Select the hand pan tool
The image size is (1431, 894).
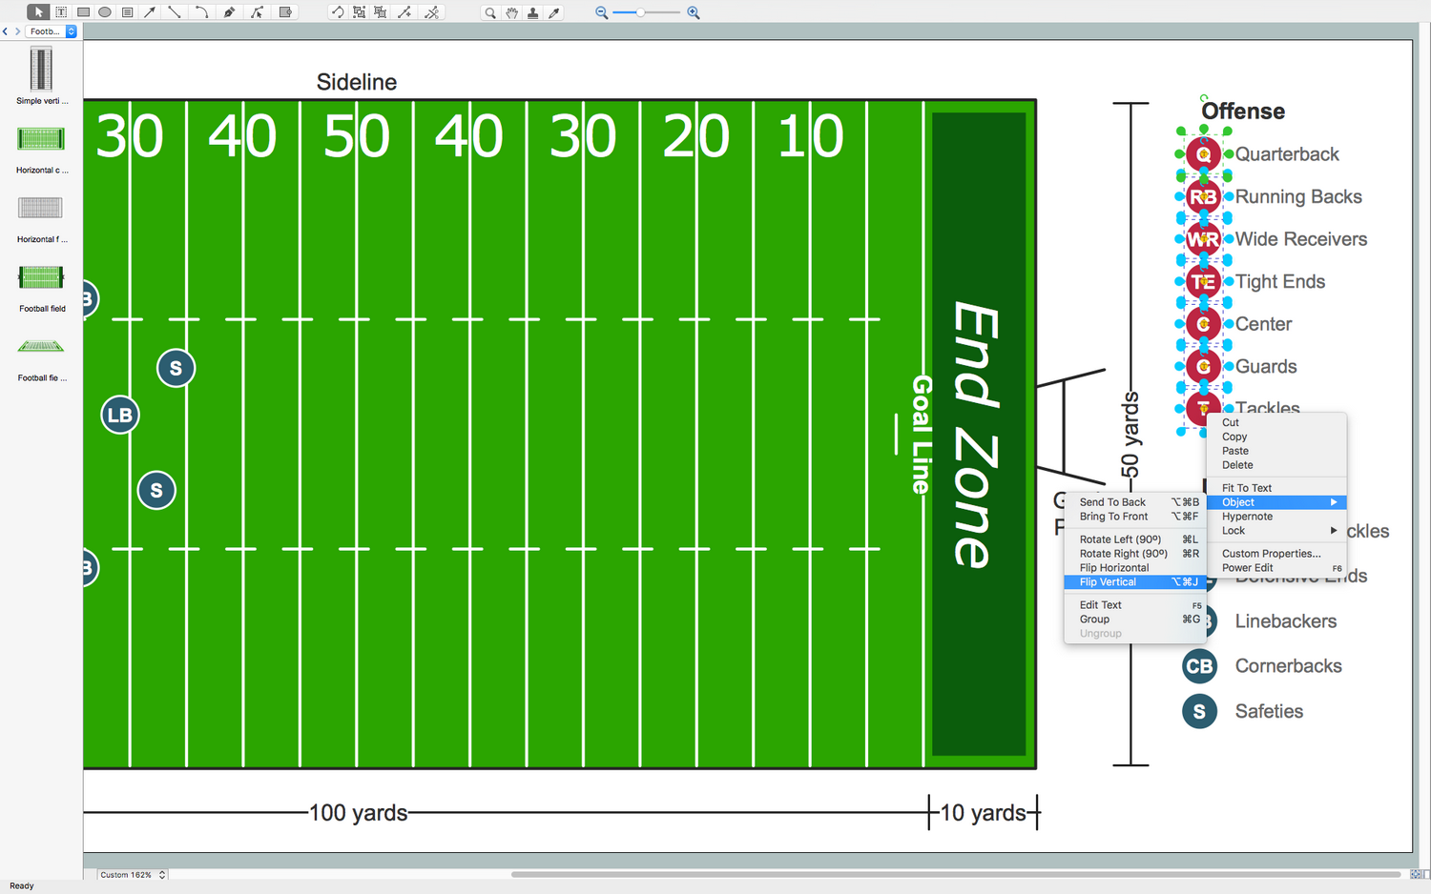512,12
